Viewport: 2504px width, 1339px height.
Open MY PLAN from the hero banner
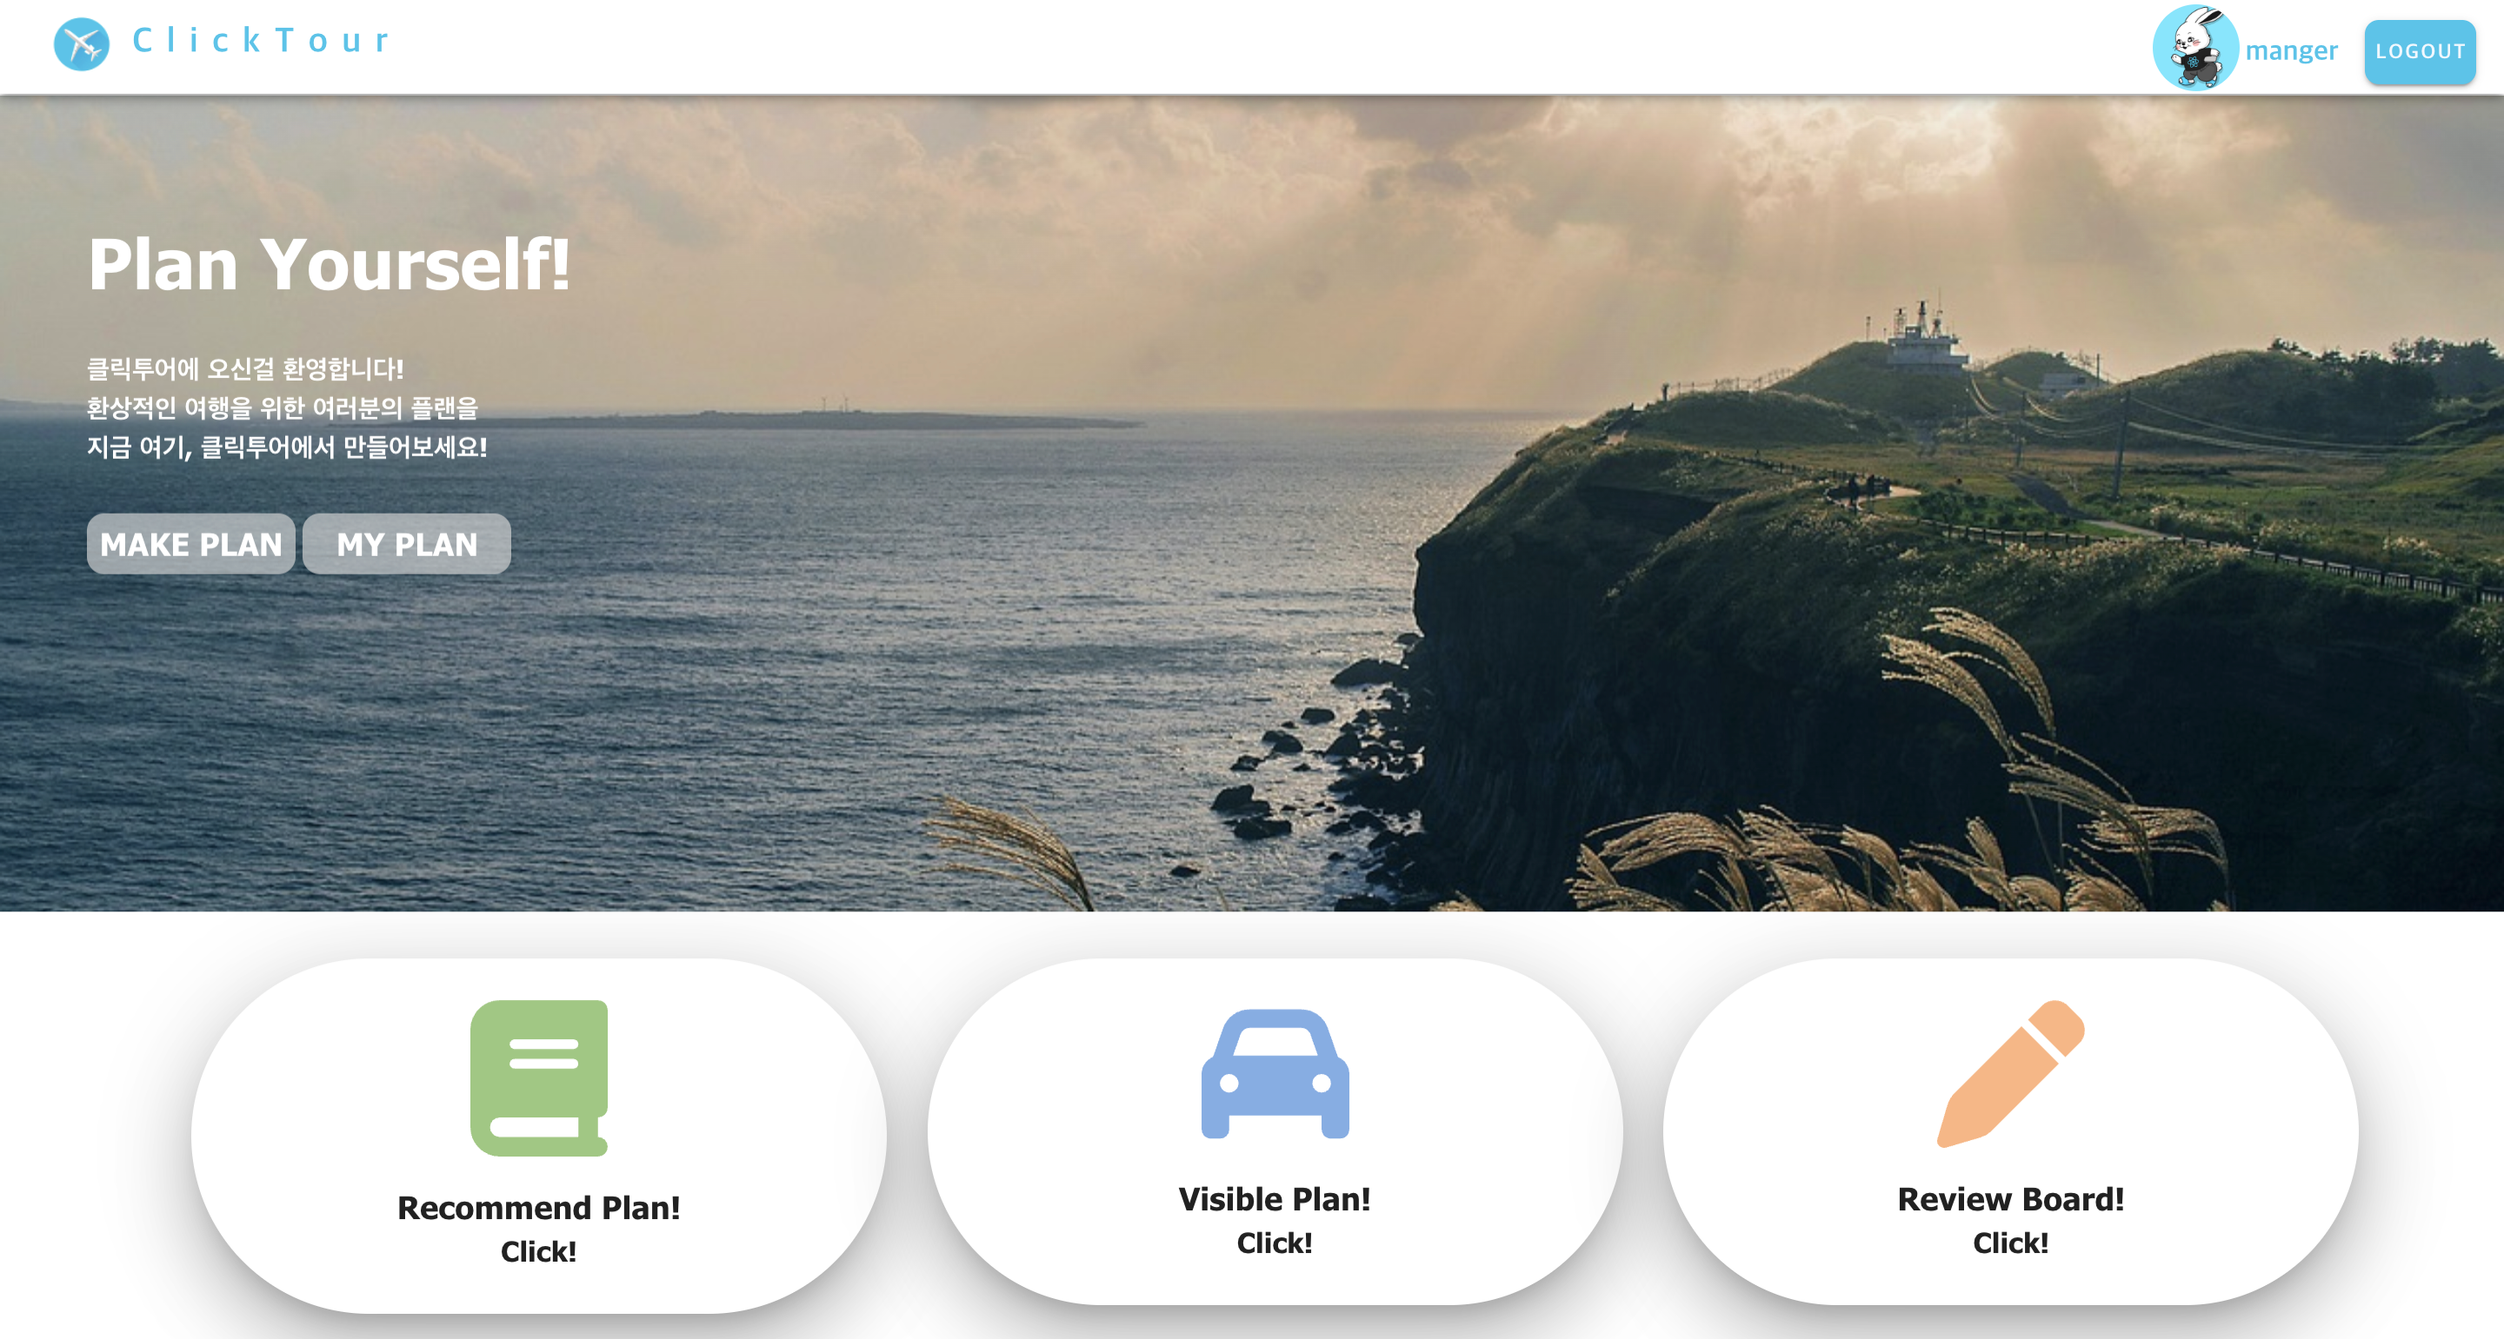click(406, 544)
